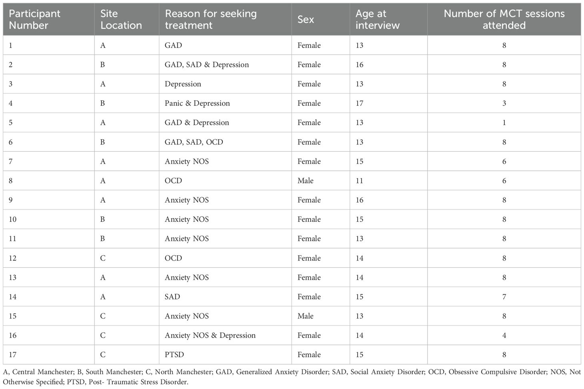Click site location C for participant 12

103,258
